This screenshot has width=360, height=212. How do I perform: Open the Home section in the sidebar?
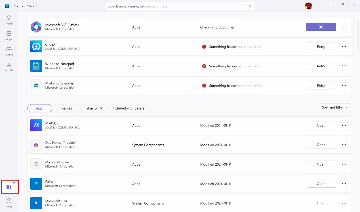[x=9, y=20]
